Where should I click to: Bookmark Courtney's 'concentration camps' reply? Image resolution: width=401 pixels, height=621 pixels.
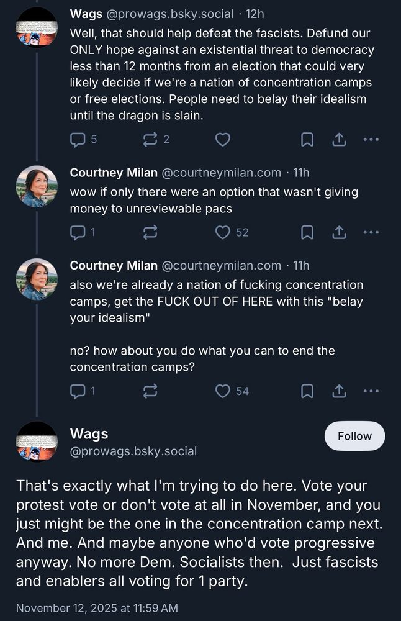(306, 391)
